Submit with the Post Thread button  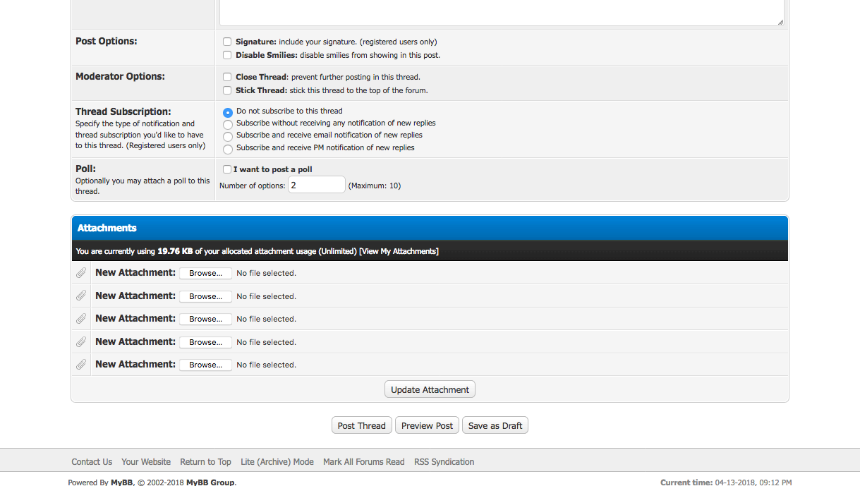coord(361,425)
